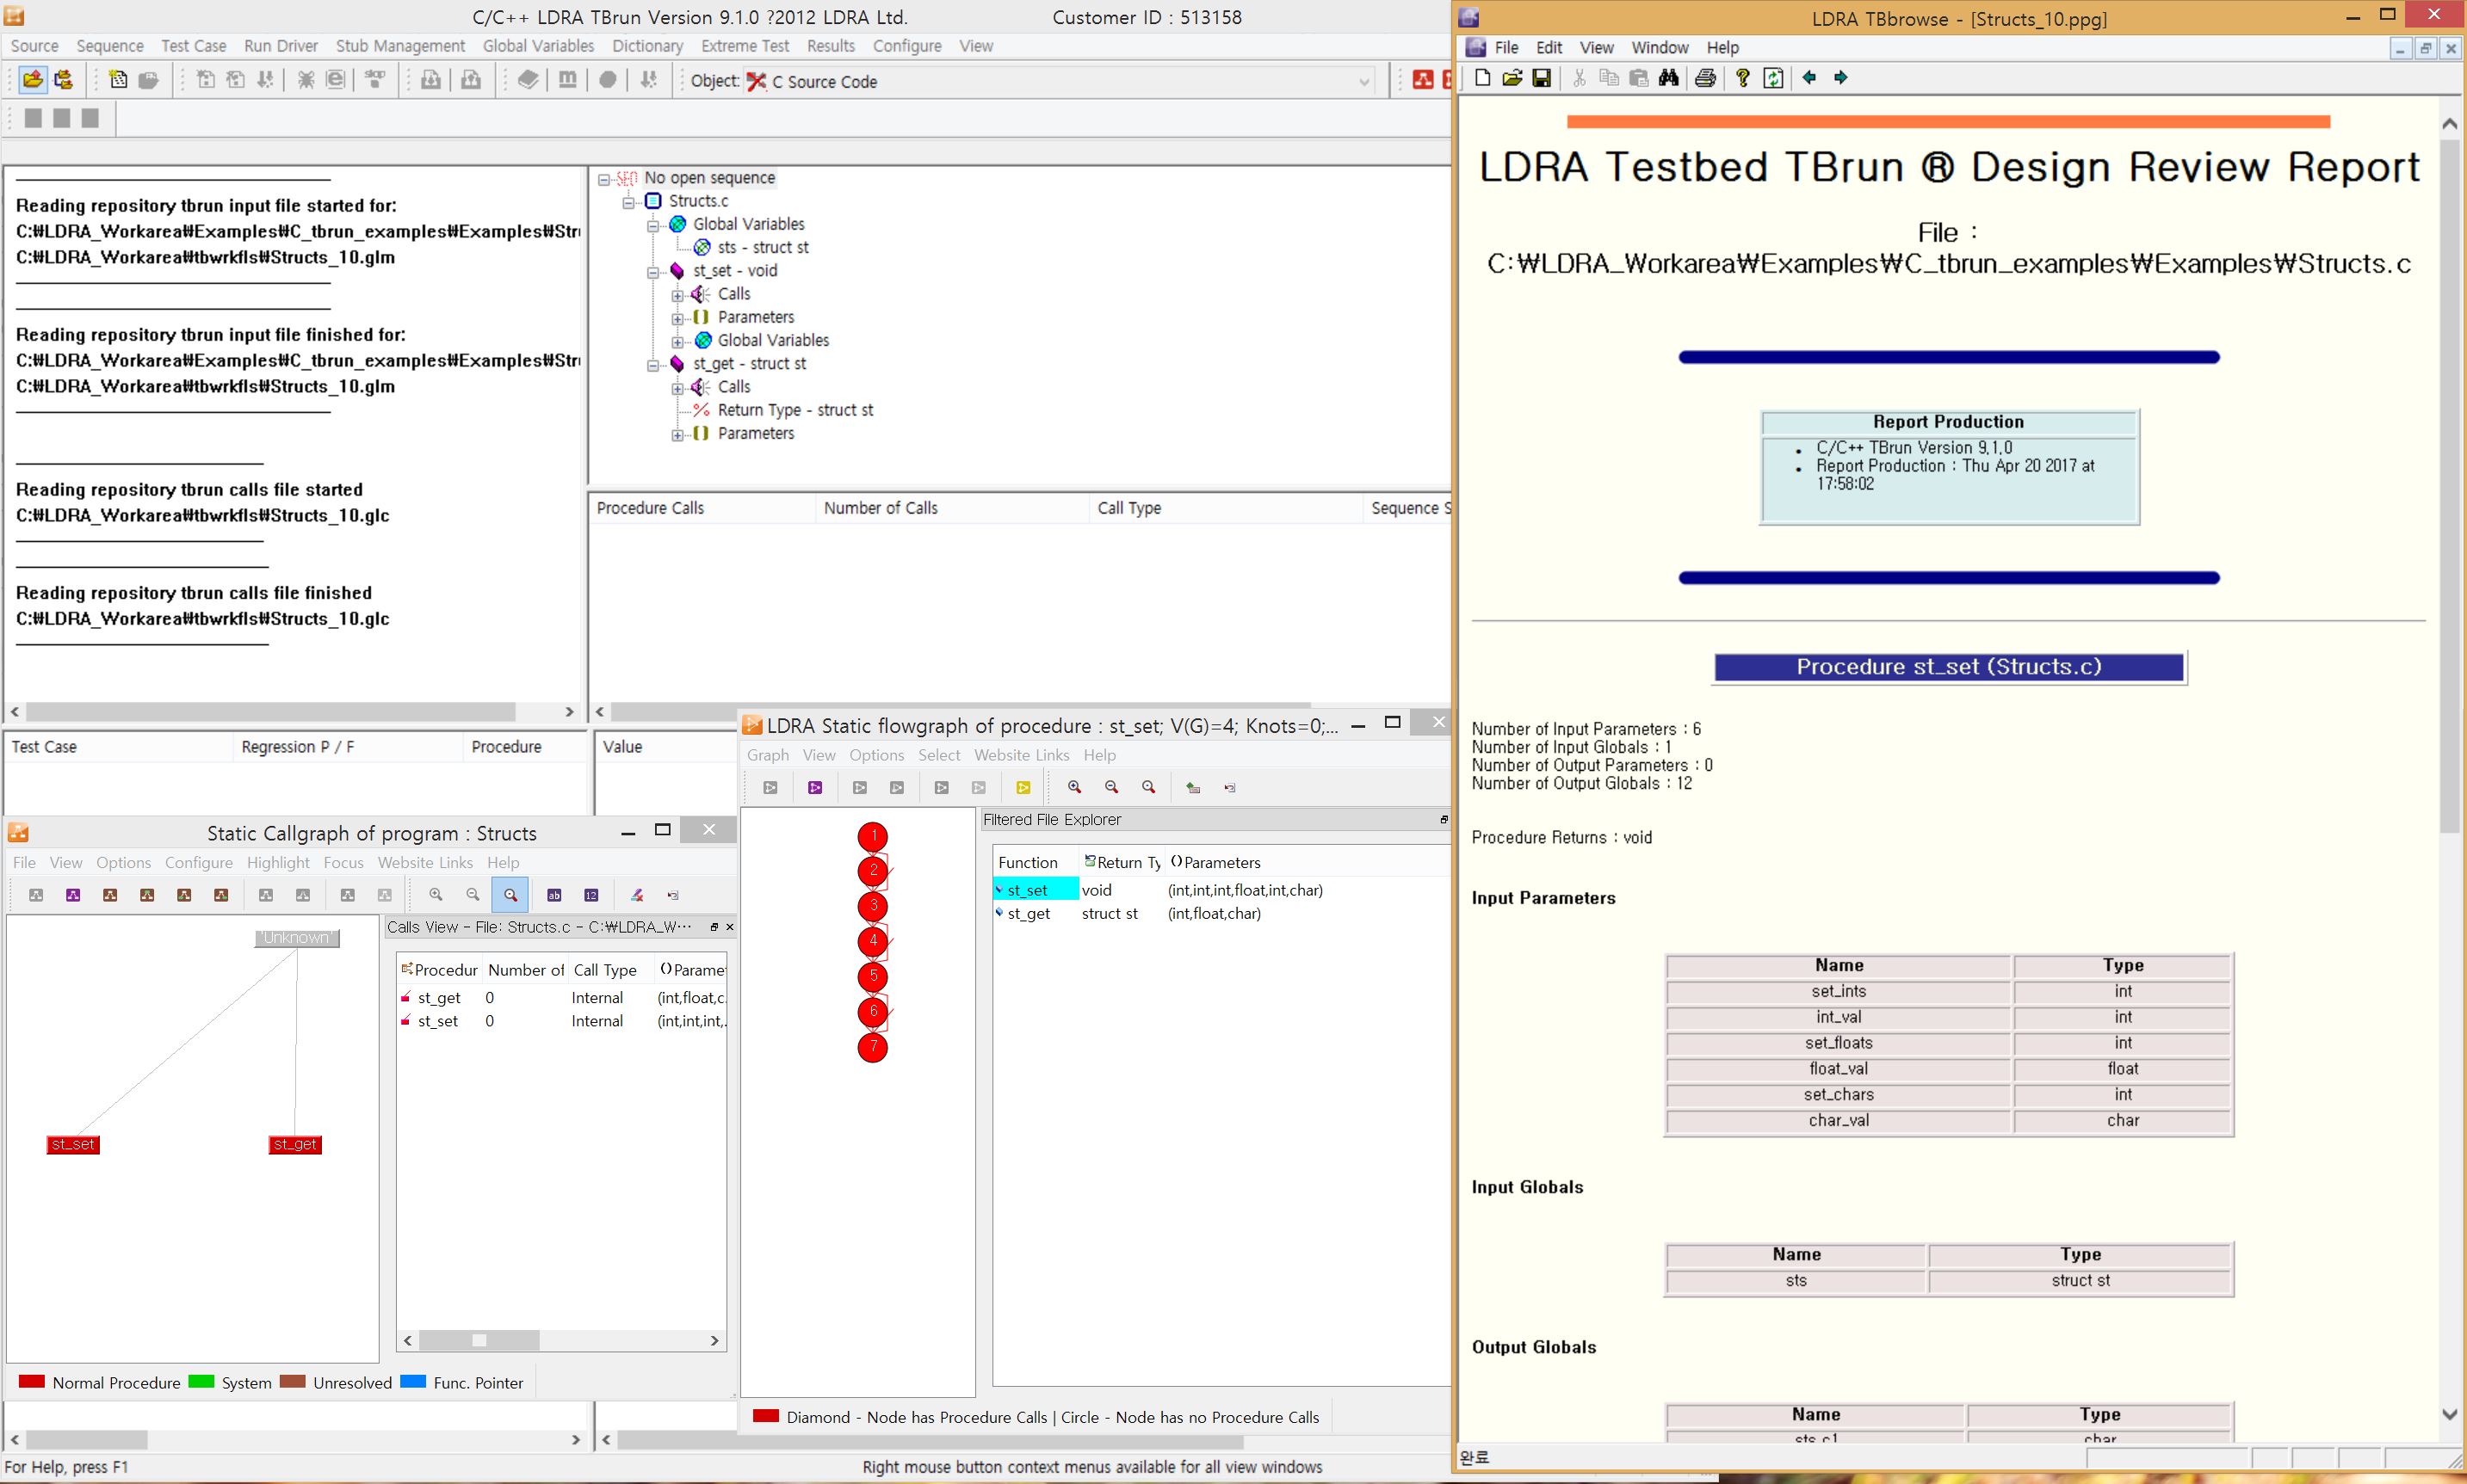This screenshot has width=2467, height=1484.
Task: Select the st_get row in Calls View
Action: tap(562, 998)
